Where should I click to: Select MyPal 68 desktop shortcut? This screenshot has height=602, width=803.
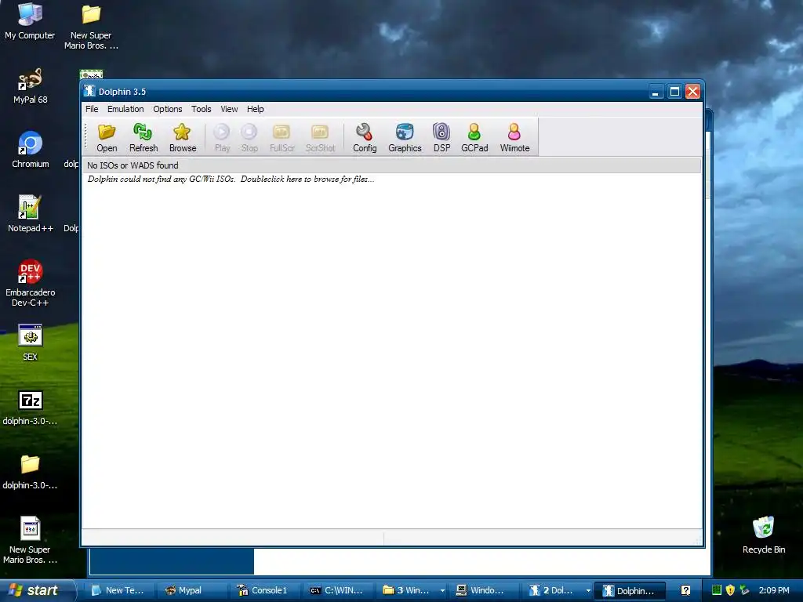(x=31, y=86)
